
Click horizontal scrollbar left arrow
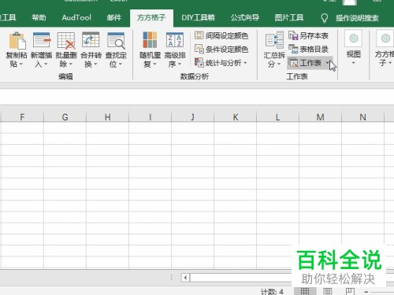tap(185, 278)
